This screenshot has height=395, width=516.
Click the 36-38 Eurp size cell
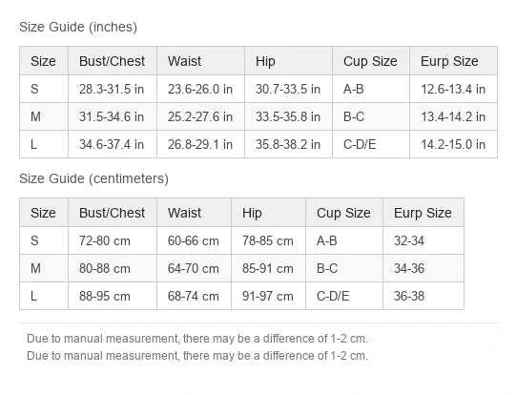(x=423, y=296)
